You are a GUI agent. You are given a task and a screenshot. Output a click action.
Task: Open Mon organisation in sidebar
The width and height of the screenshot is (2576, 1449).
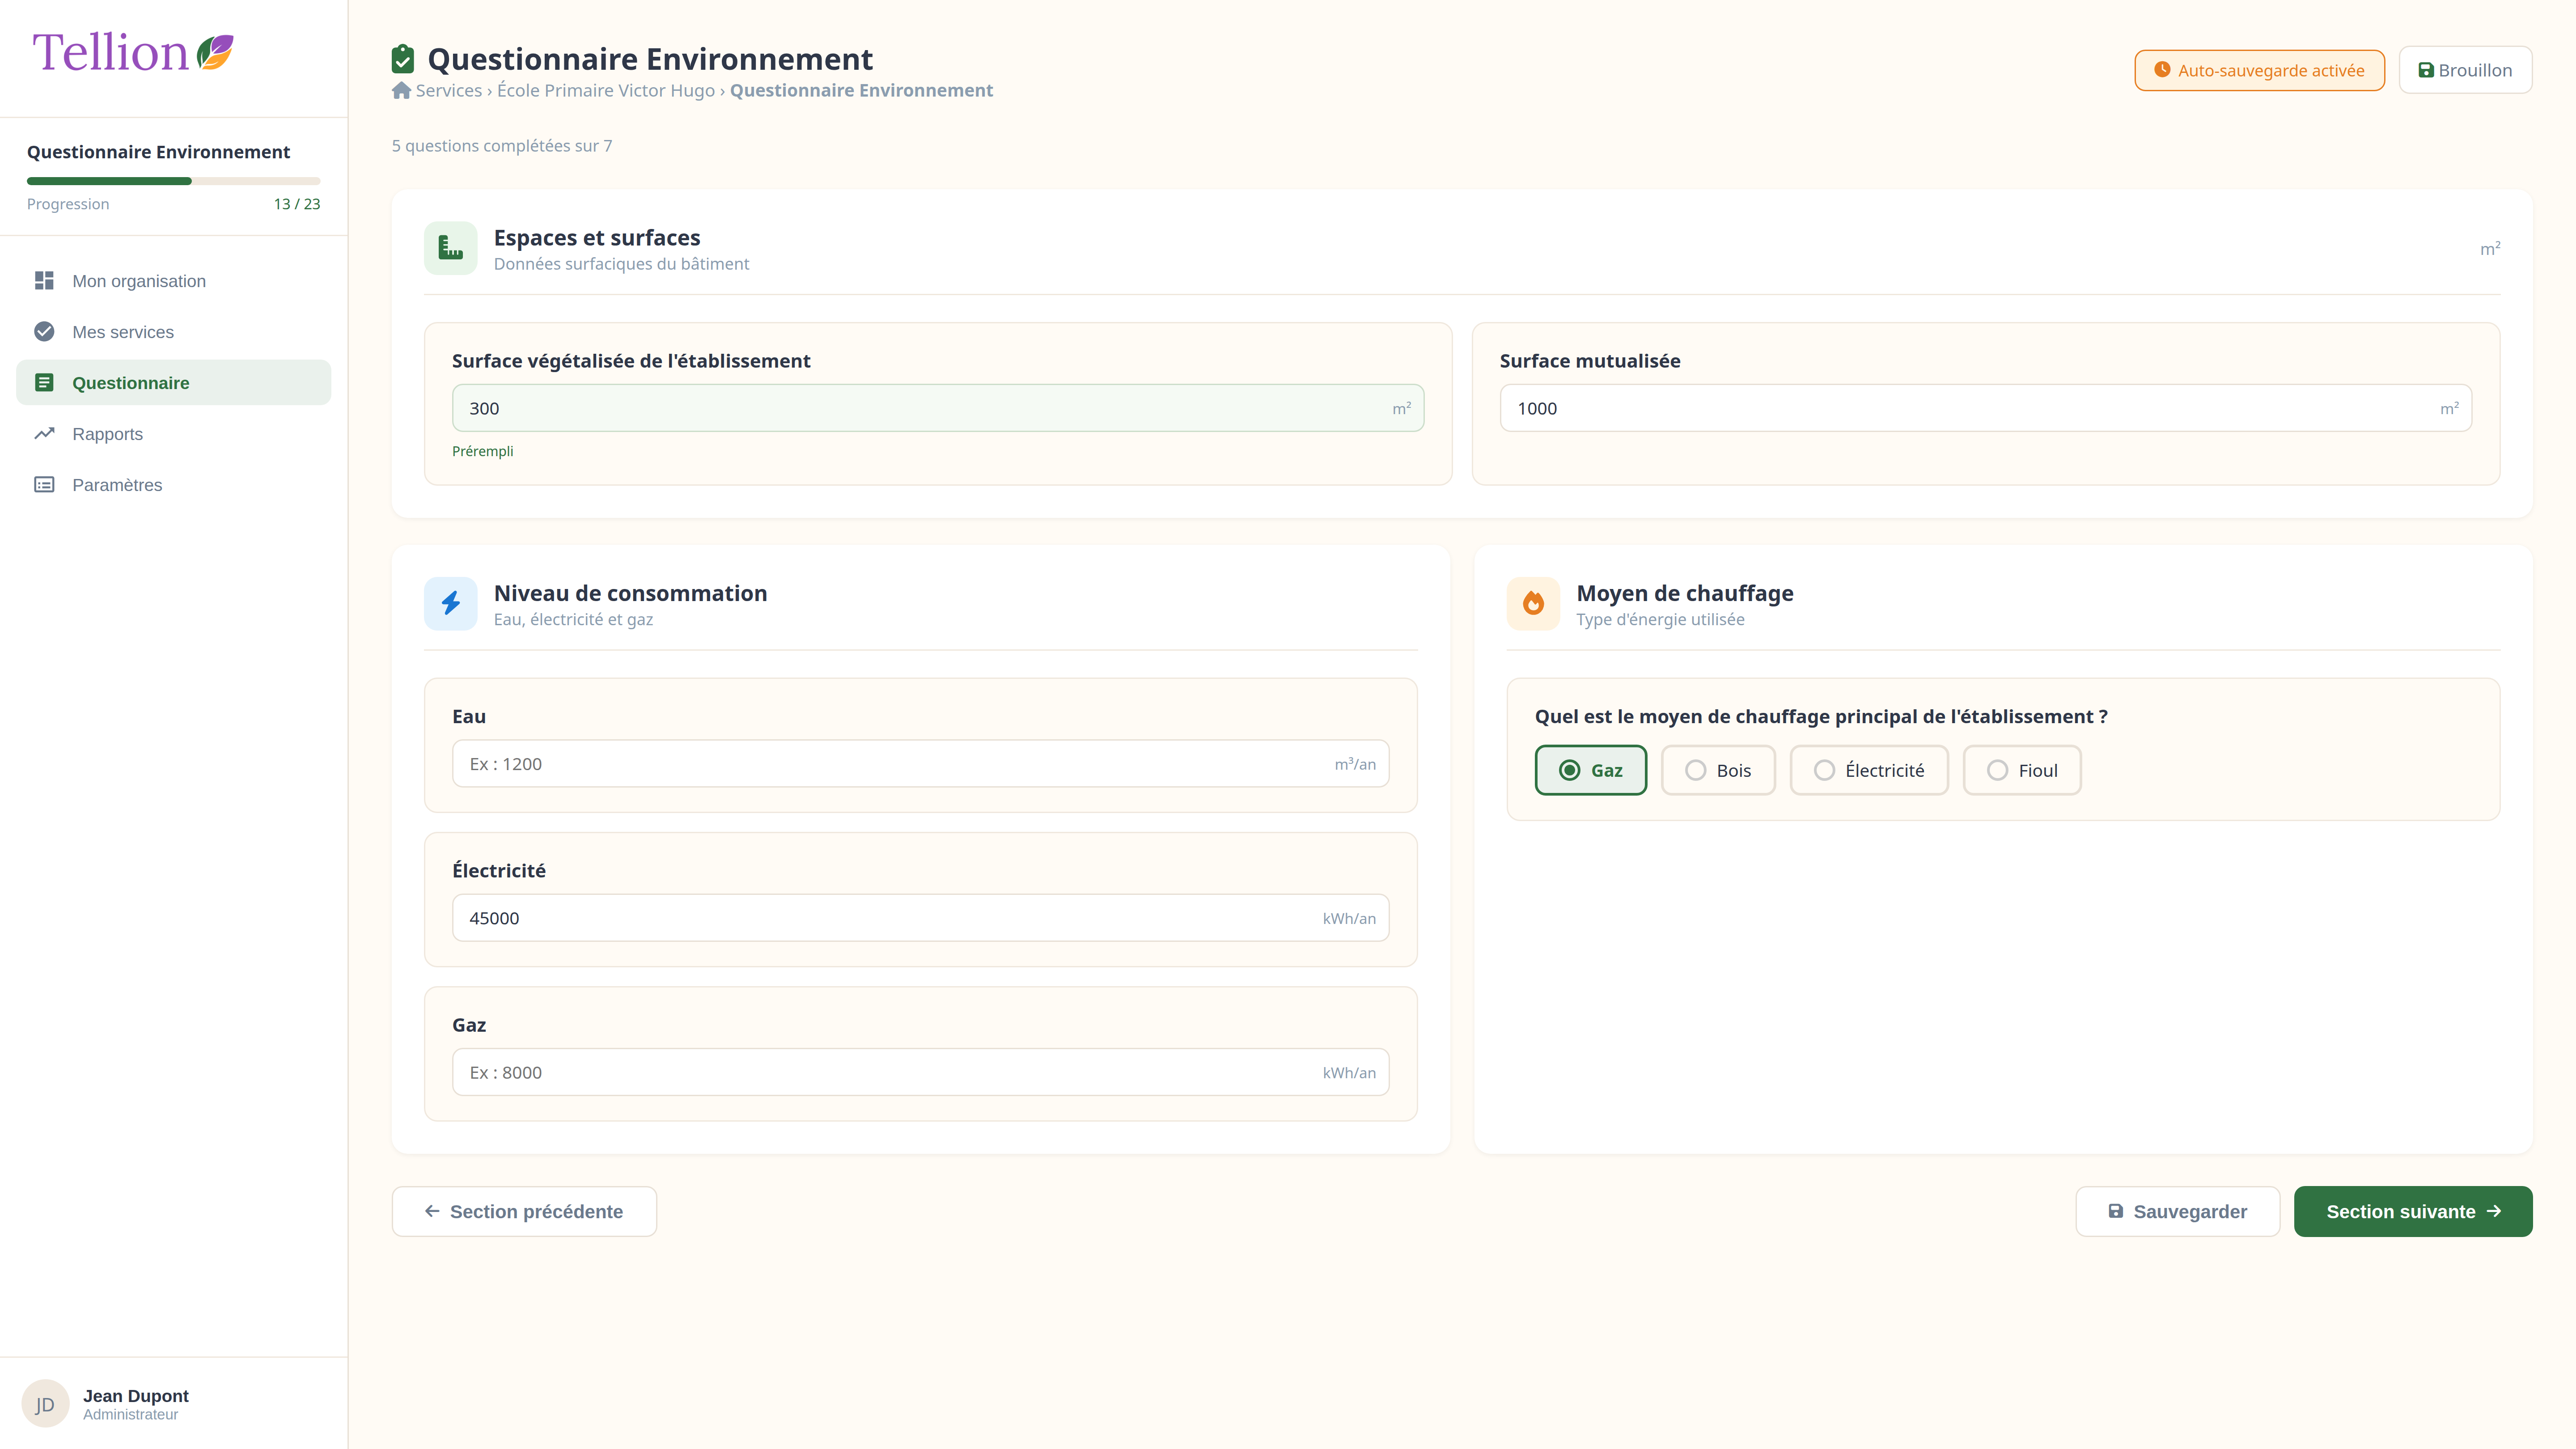pos(173,281)
